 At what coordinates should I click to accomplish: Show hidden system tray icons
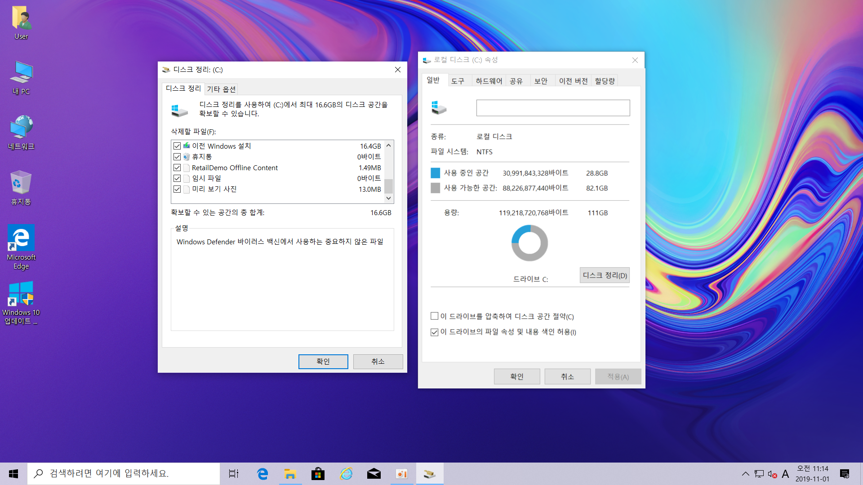coord(745,474)
